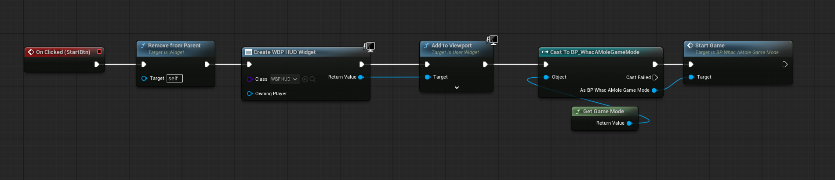Click 'Target is BP Whac AMole Game Mode' subtitle
835x180 pixels.
click(x=737, y=53)
